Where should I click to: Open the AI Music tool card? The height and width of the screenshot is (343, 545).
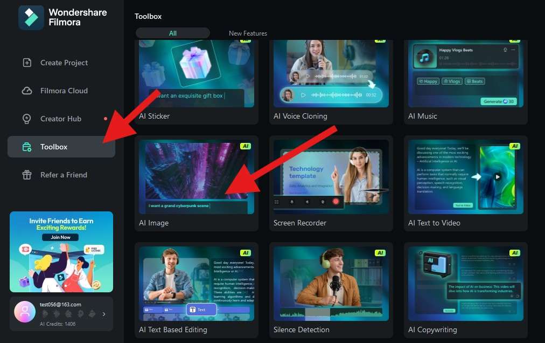tap(466, 81)
